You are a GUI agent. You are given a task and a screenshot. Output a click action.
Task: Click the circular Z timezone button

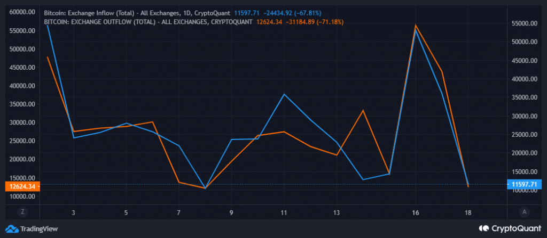(22, 211)
